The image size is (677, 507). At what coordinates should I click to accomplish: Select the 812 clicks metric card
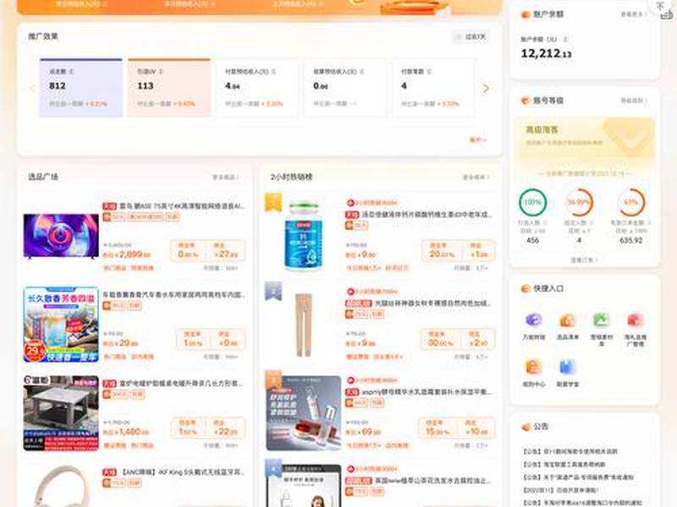(80, 88)
